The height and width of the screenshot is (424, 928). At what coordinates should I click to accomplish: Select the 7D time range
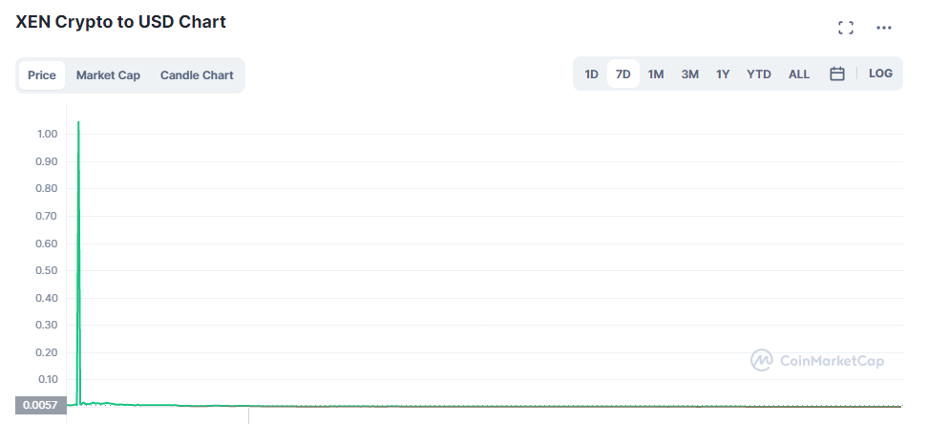(623, 74)
